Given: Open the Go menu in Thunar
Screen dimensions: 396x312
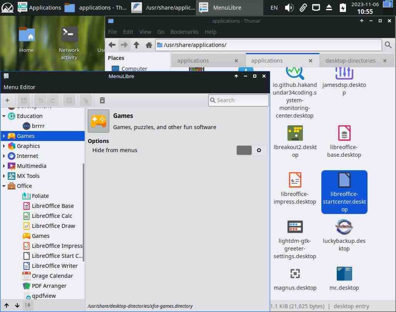Looking at the screenshot, I should (x=160, y=32).
